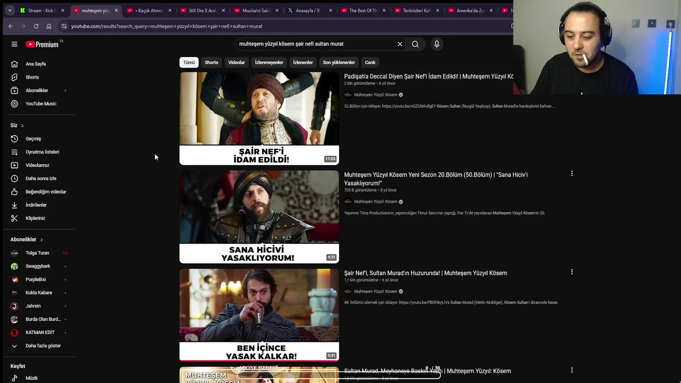This screenshot has width=681, height=383.
Task: Open site info icon in address bar
Action: coord(64,26)
